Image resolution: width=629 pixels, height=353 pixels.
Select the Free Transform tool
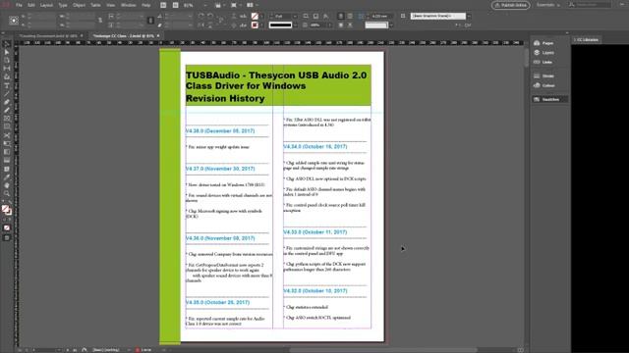(x=7, y=144)
